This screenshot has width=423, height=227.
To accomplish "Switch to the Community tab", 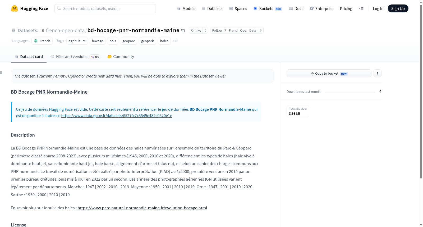I will [121, 56].
